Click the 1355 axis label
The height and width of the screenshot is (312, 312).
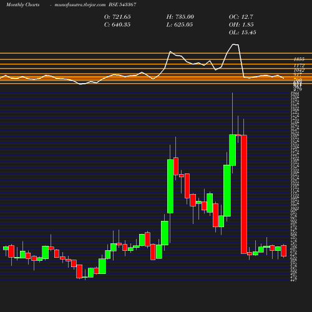tap(299, 59)
